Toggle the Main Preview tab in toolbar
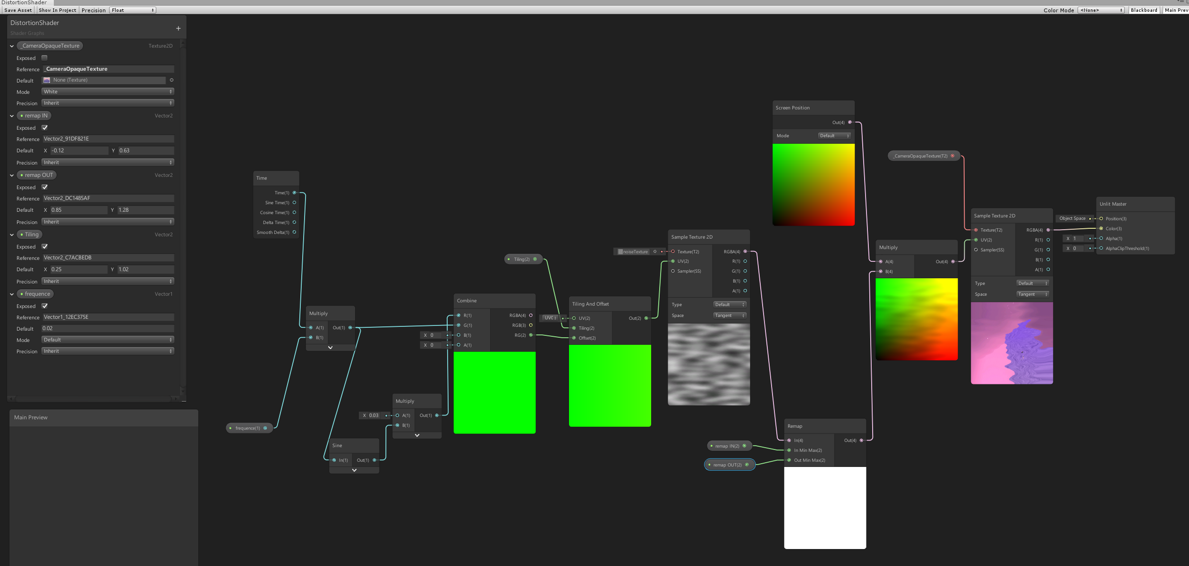Image resolution: width=1189 pixels, height=566 pixels. tap(1176, 10)
